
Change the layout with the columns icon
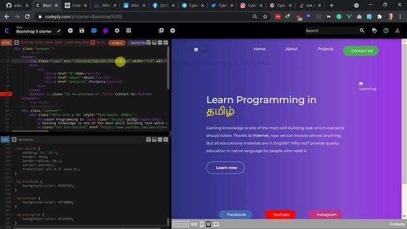coord(128,31)
